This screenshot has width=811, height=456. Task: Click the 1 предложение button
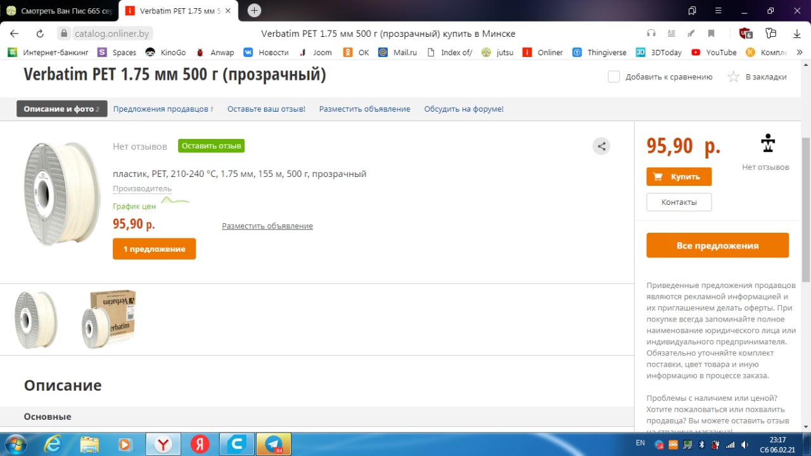tap(154, 249)
